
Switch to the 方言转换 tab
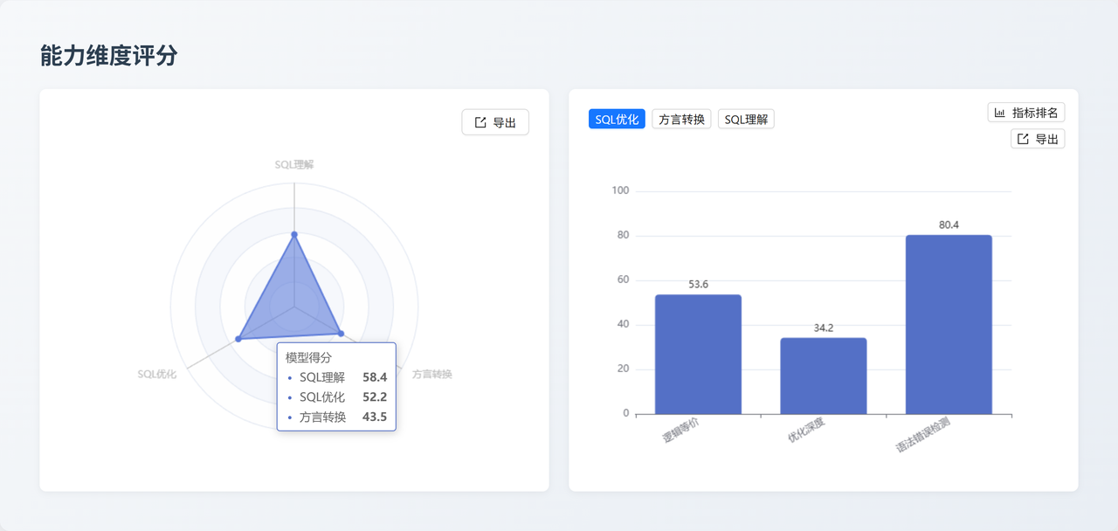pyautogui.click(x=681, y=118)
